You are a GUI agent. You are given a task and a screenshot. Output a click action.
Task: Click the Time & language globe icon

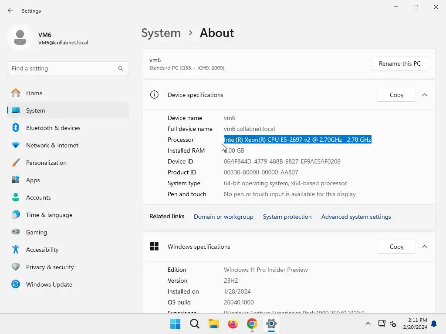[x=16, y=214]
